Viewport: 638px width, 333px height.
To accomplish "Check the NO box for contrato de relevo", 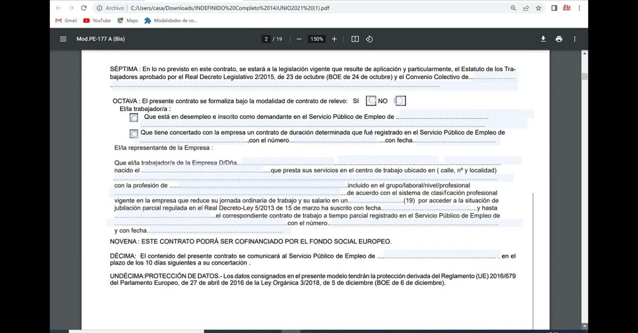I will (x=400, y=101).
